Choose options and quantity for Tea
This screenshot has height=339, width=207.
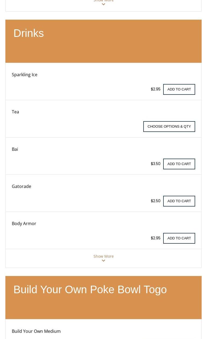tap(169, 127)
